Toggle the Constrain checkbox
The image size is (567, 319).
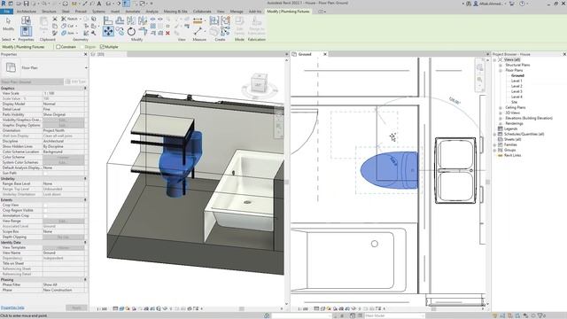coord(58,47)
